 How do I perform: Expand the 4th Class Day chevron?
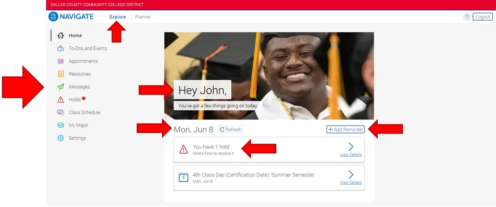pyautogui.click(x=351, y=175)
